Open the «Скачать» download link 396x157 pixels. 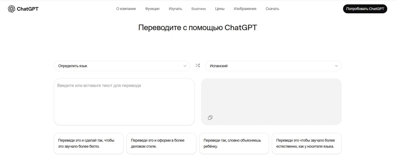click(272, 9)
